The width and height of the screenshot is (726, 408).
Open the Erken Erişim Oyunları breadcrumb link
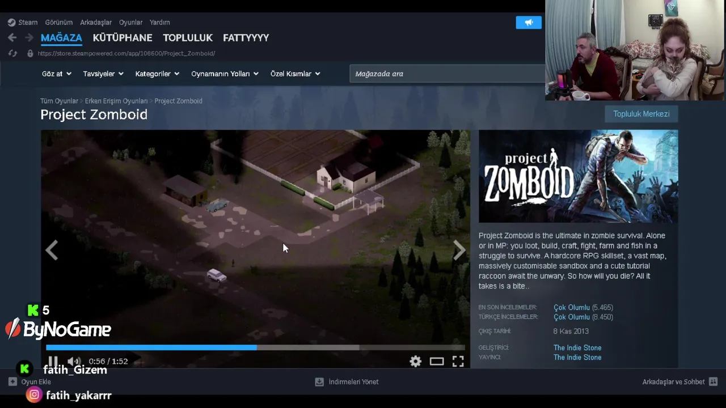point(116,101)
